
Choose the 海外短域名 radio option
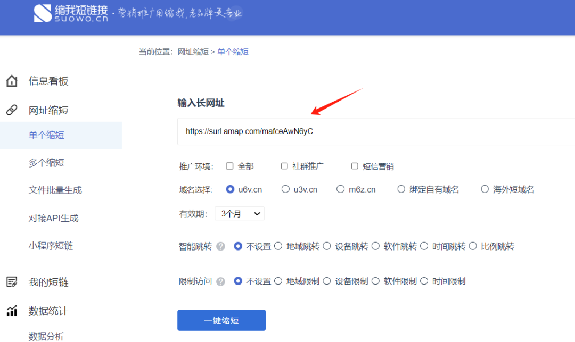(484, 189)
